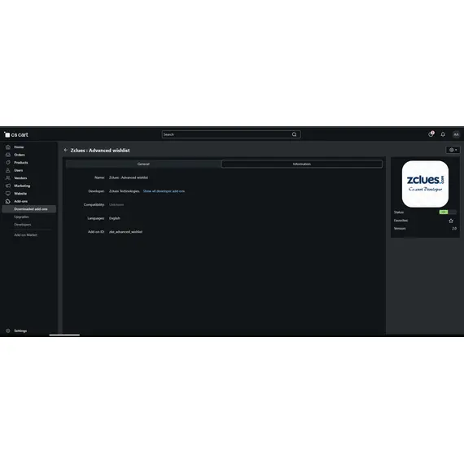464x464 pixels.
Task: Open the Add-ons Market link
Action: point(25,235)
